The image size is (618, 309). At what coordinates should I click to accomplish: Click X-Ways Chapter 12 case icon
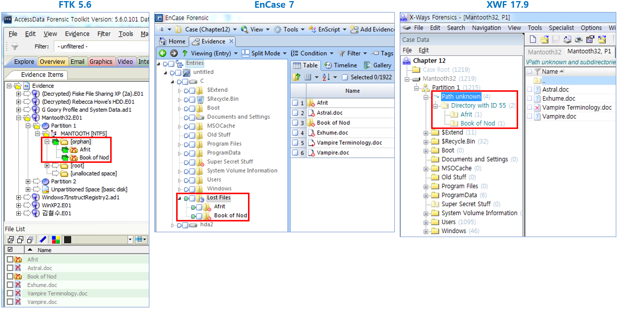click(x=406, y=60)
